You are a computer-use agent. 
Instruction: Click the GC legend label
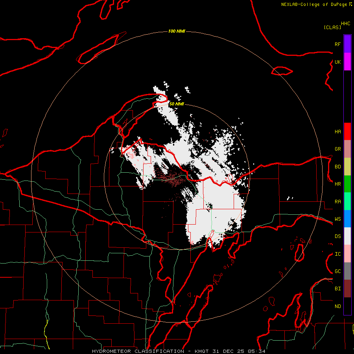[337, 271]
